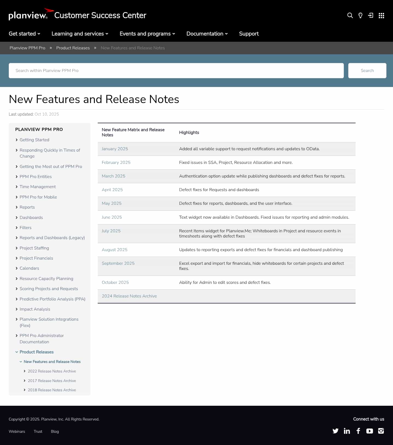Click the sign-in arrow icon in the header
The width and height of the screenshot is (393, 445).
point(371,15)
